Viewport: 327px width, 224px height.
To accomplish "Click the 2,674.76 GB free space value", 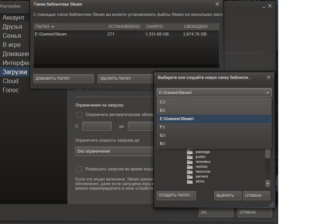I will [x=195, y=34].
